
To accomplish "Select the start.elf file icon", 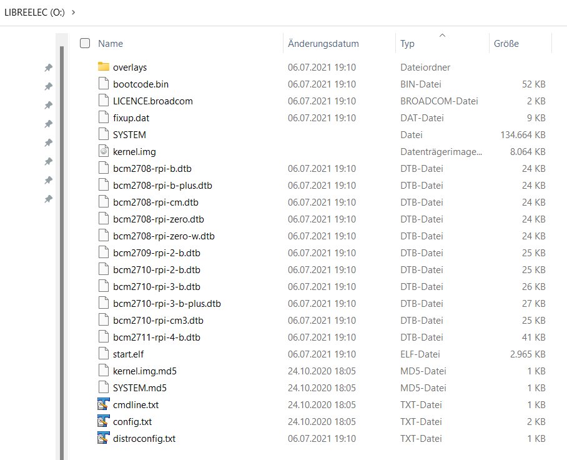I will [x=104, y=354].
